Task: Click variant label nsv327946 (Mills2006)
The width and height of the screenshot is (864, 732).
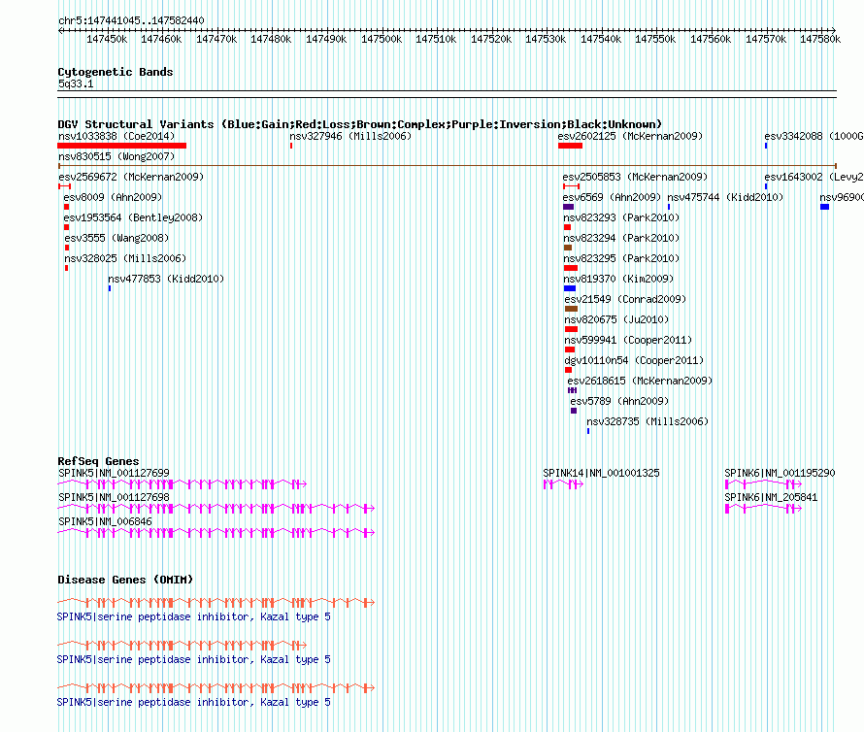Action: pos(350,136)
